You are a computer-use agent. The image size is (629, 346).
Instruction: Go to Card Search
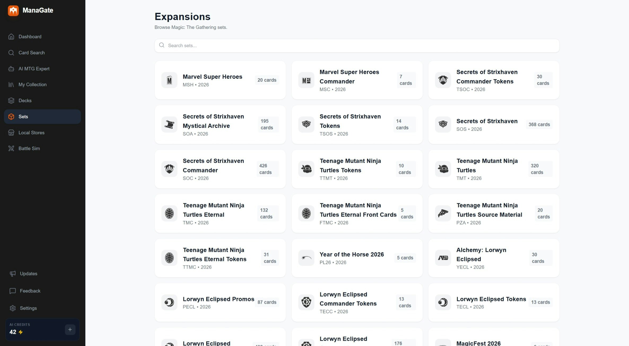31,53
